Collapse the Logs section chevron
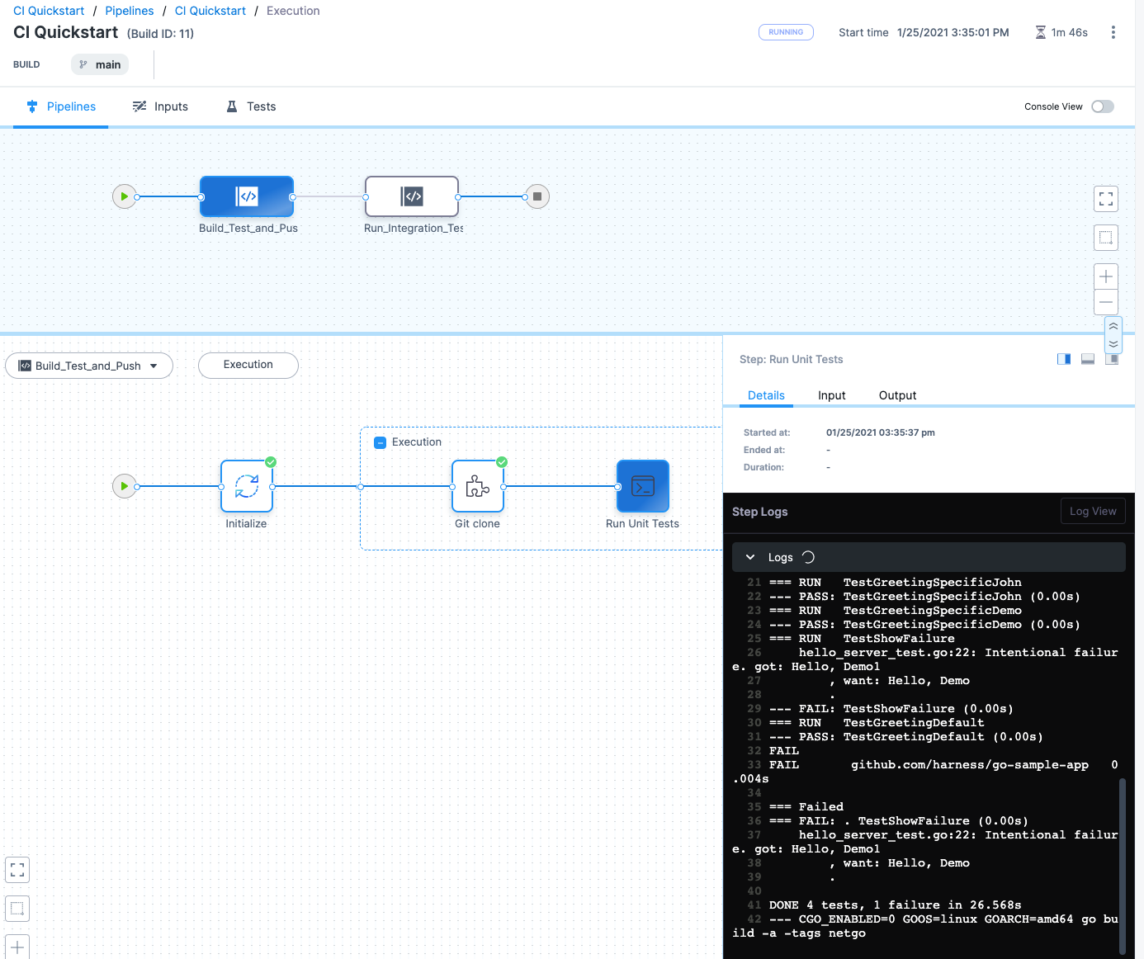This screenshot has width=1144, height=959. pos(750,557)
